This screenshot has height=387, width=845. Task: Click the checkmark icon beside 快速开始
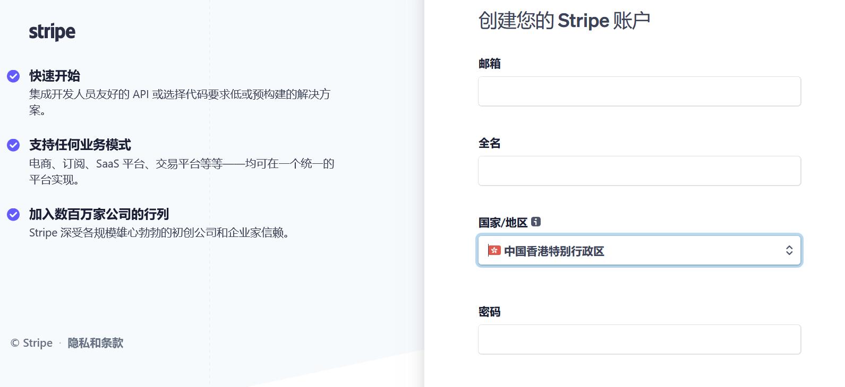(x=13, y=76)
